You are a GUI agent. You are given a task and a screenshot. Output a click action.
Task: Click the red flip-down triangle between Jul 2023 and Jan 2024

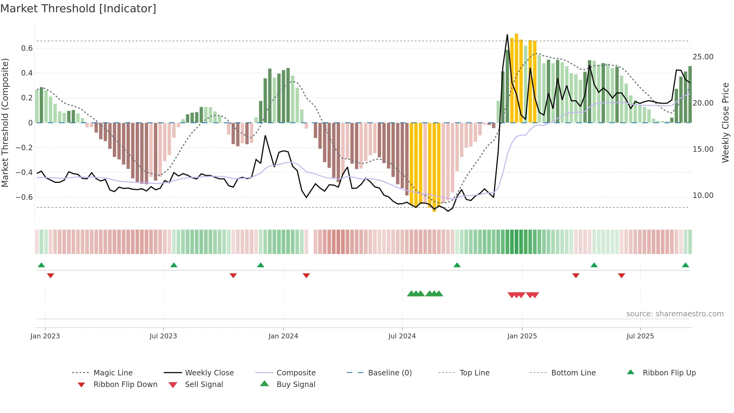233,276
